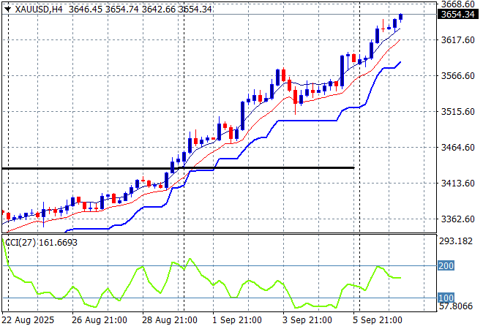Click the 3668.60 price scale value
Screen dimensions: 483x329
pos(458,4)
